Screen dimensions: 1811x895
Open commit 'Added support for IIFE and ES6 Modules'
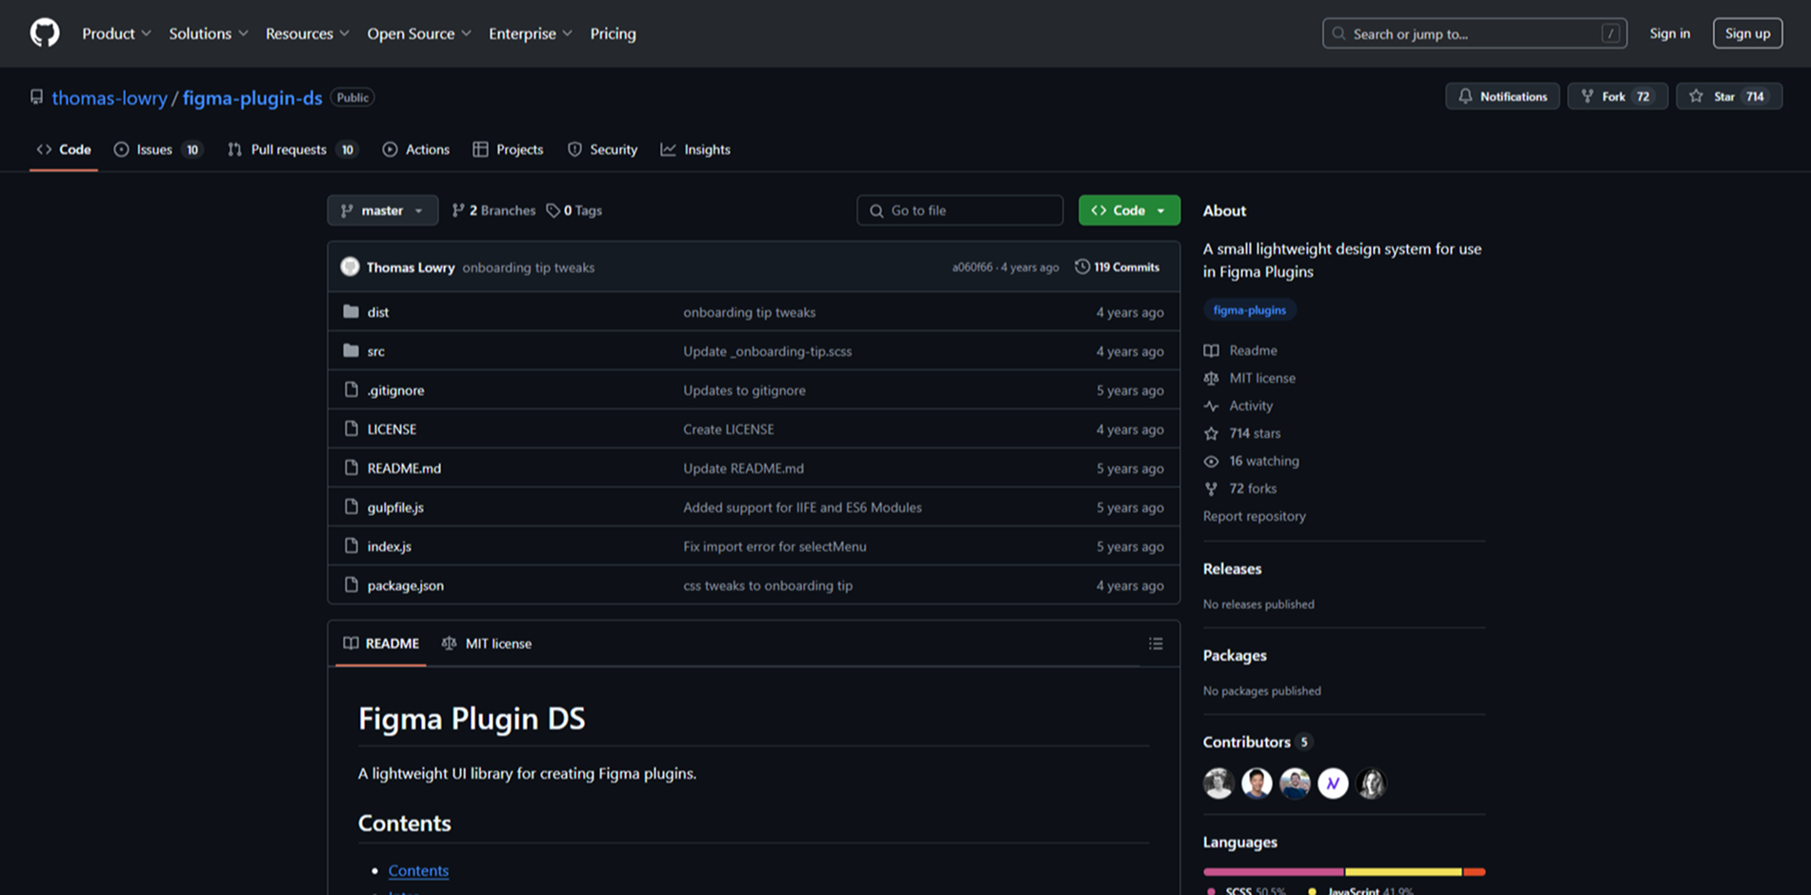click(x=802, y=507)
